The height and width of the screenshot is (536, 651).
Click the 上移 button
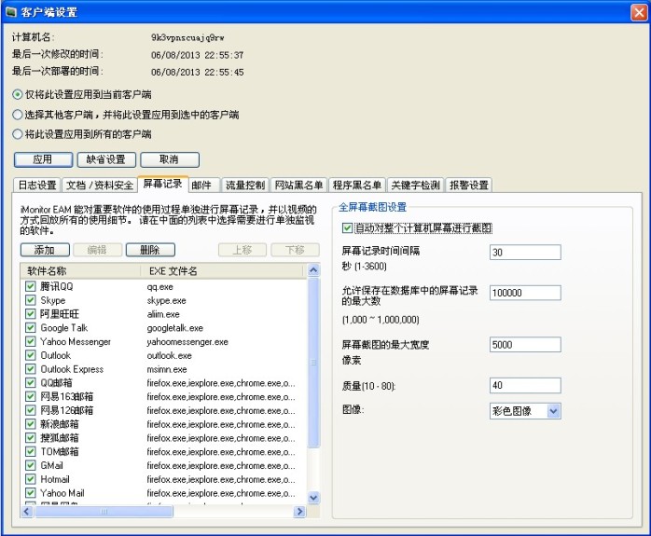[242, 250]
